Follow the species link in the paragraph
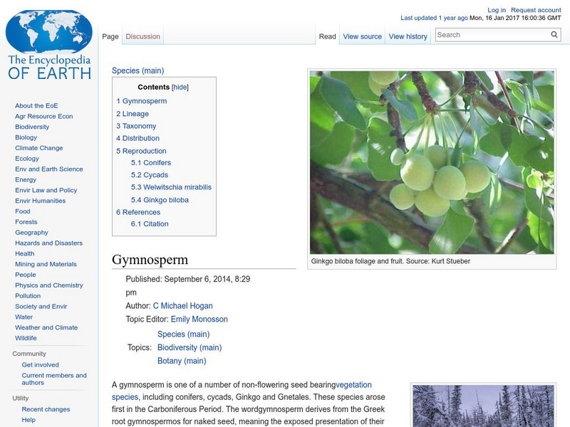The image size is (570, 427). pos(125,397)
